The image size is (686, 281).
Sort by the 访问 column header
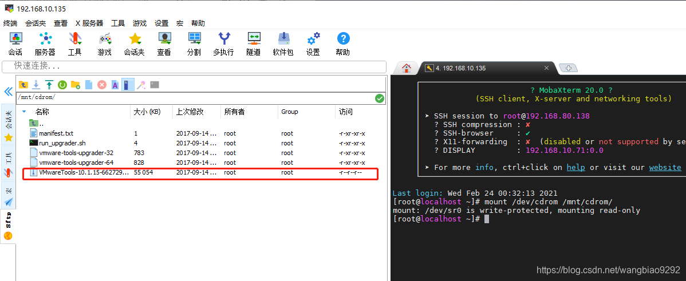345,112
